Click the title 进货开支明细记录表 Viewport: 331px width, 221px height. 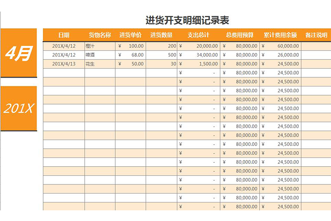pyautogui.click(x=187, y=20)
